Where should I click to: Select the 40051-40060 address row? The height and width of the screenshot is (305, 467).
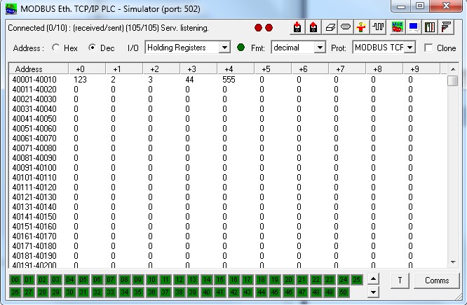pyautogui.click(x=34, y=129)
